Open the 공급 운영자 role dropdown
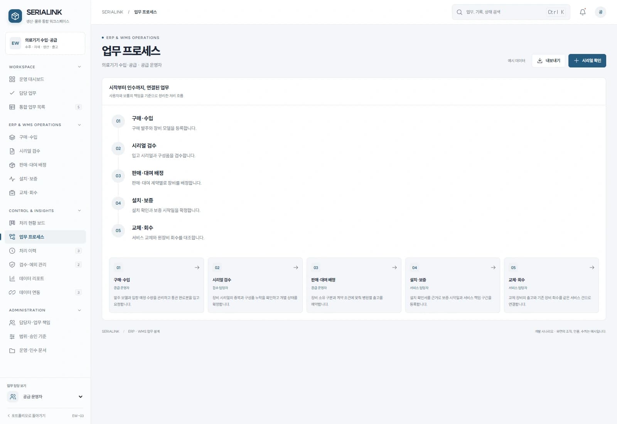 pos(45,397)
